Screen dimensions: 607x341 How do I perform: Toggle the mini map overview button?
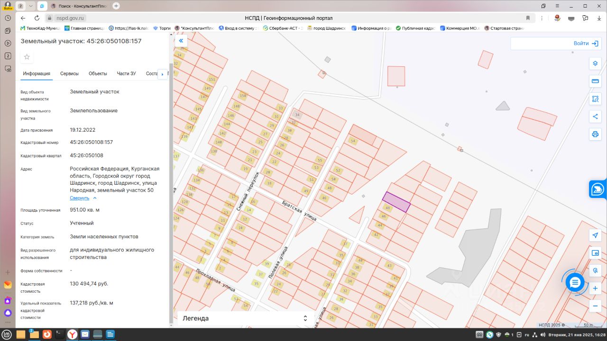[x=595, y=253]
